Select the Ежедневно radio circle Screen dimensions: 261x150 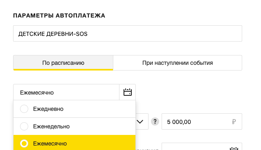[x=24, y=109]
